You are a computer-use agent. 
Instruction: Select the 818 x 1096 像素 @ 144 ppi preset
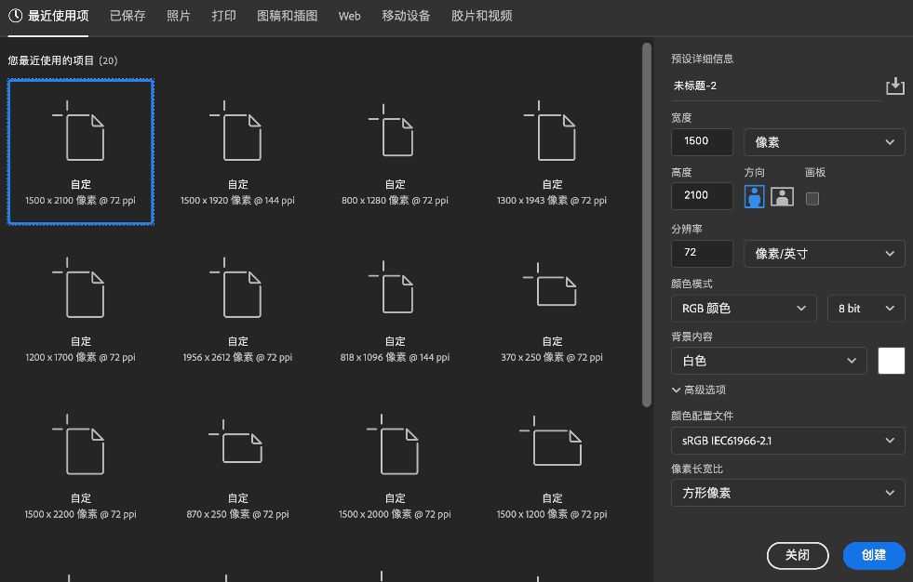pos(395,309)
